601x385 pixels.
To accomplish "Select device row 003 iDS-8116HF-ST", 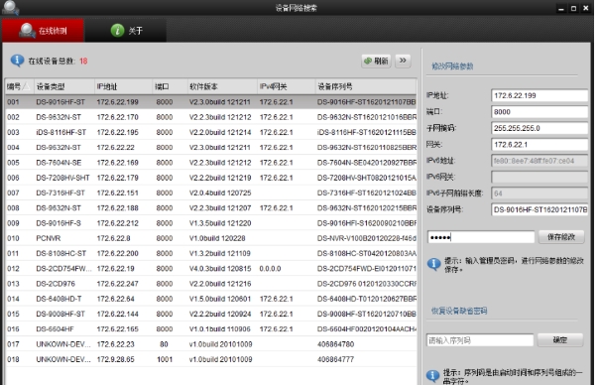I will 211,132.
